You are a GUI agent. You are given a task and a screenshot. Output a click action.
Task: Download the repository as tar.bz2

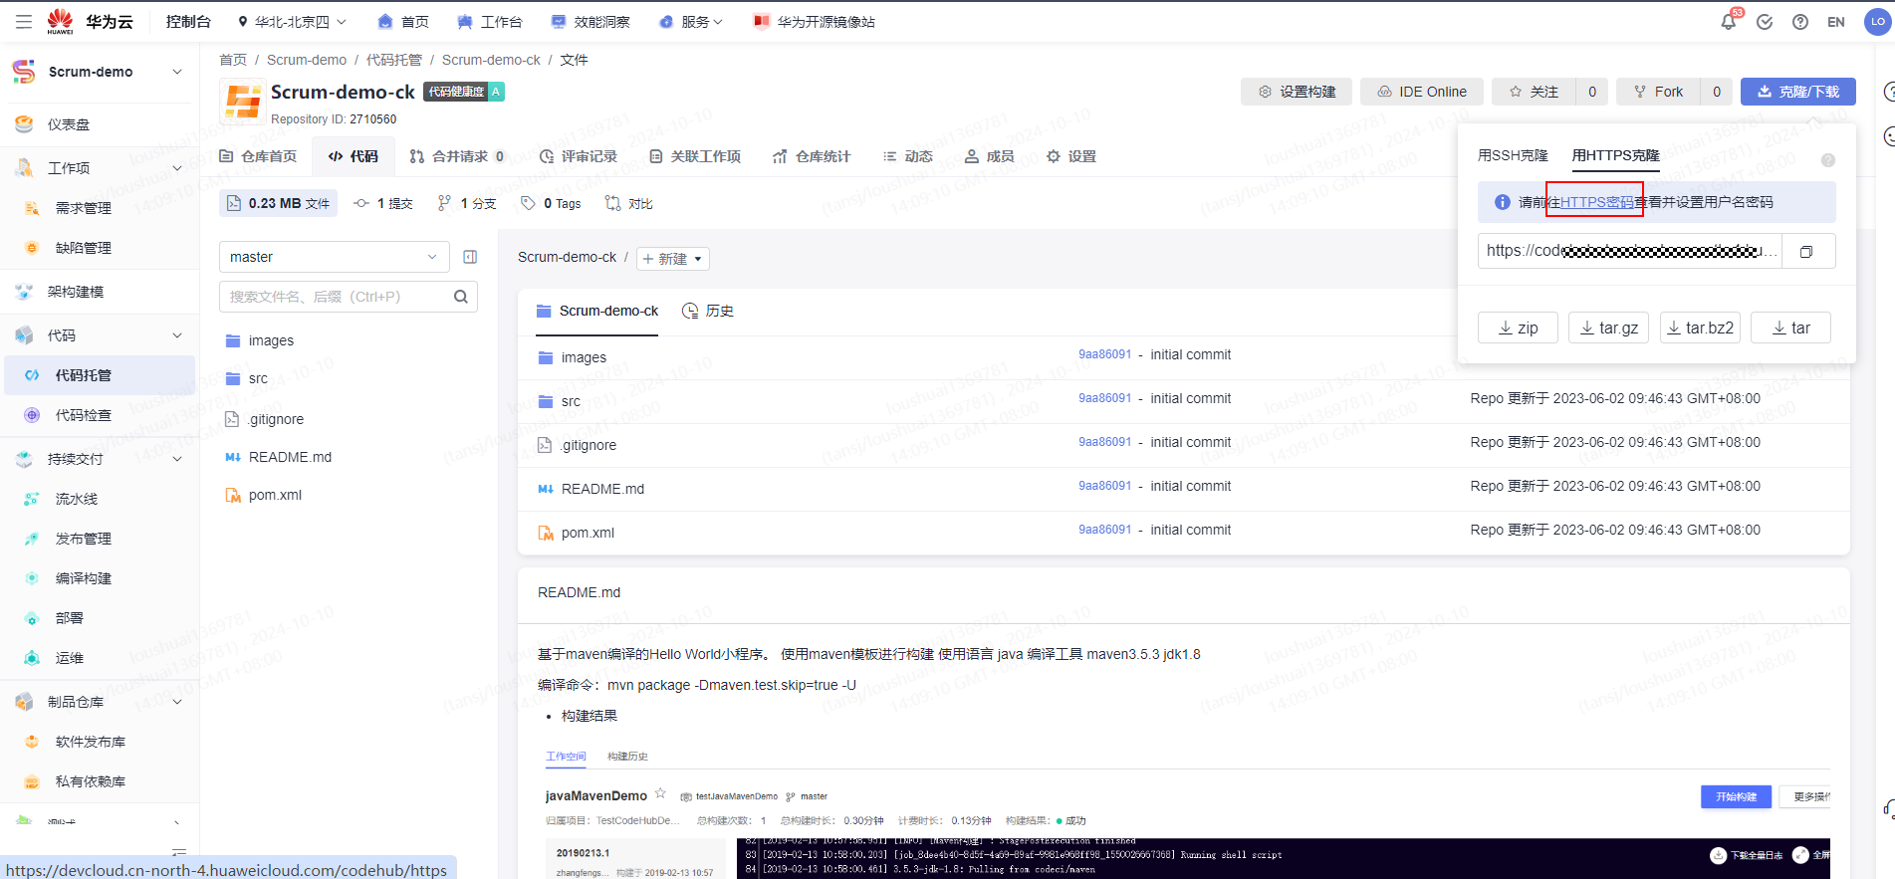click(1701, 328)
